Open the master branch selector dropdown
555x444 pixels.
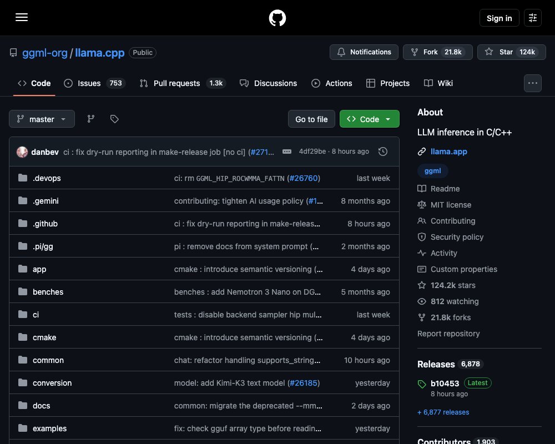pyautogui.click(x=42, y=119)
